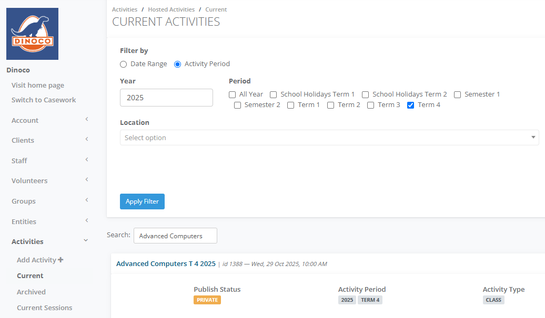Click the Year input field
Viewport: 545px width, 318px height.
tap(166, 98)
